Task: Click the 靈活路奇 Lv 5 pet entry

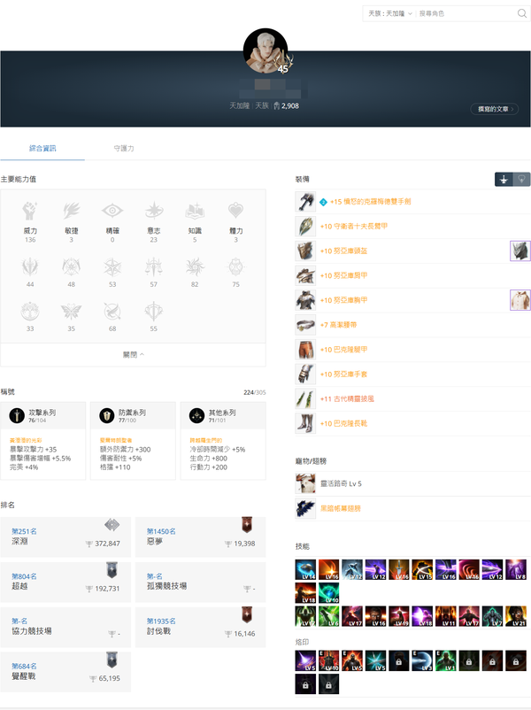Action: coord(341,483)
